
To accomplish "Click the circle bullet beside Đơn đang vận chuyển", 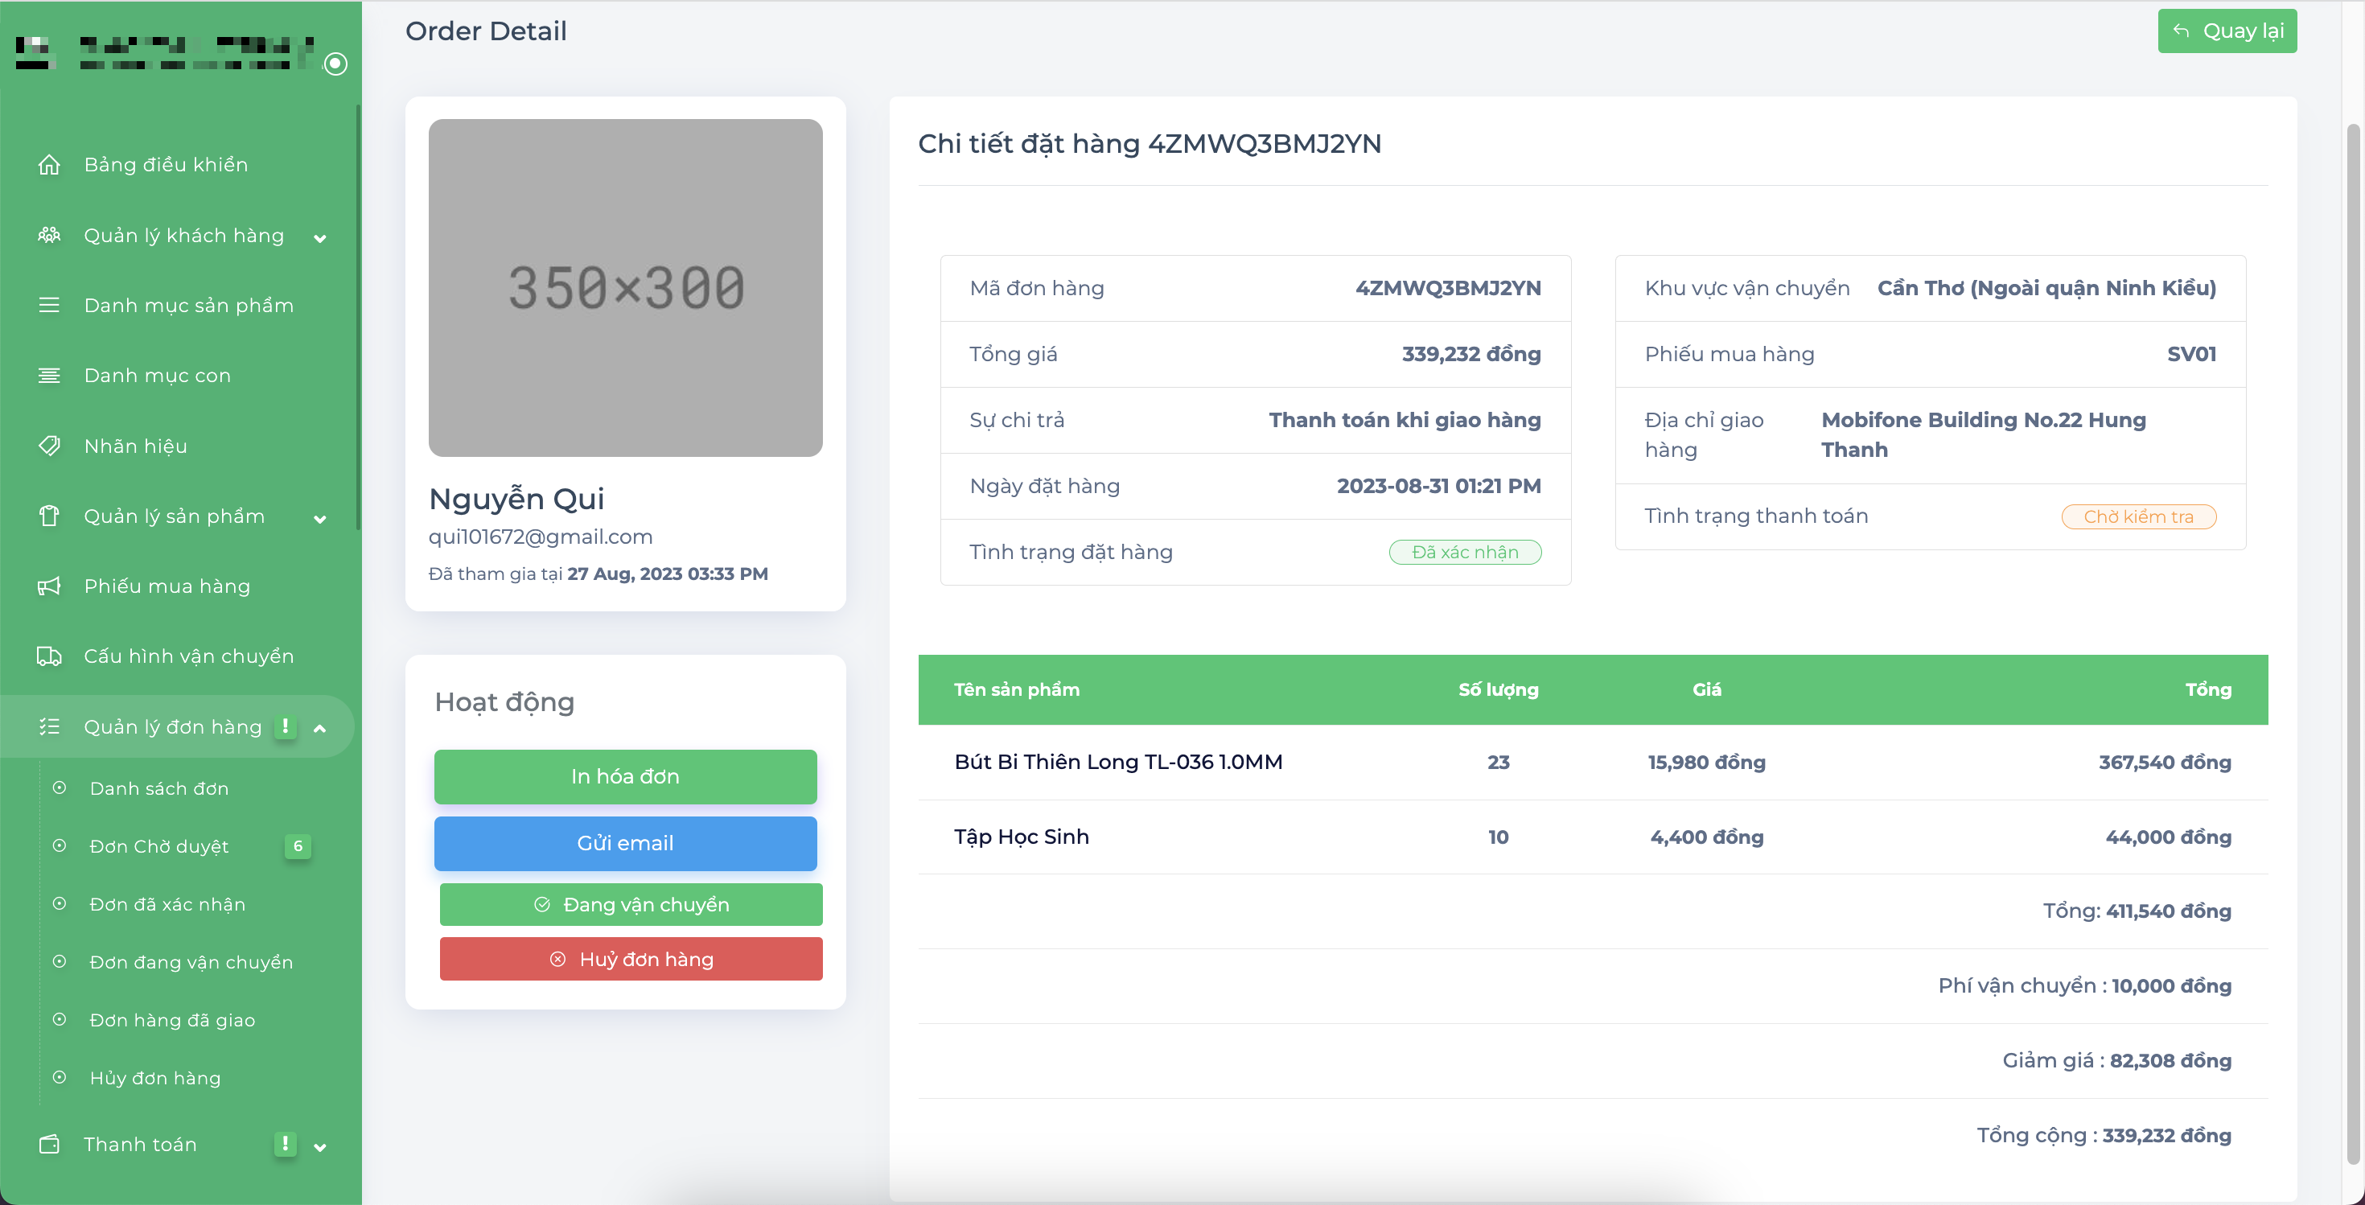I will coord(60,961).
